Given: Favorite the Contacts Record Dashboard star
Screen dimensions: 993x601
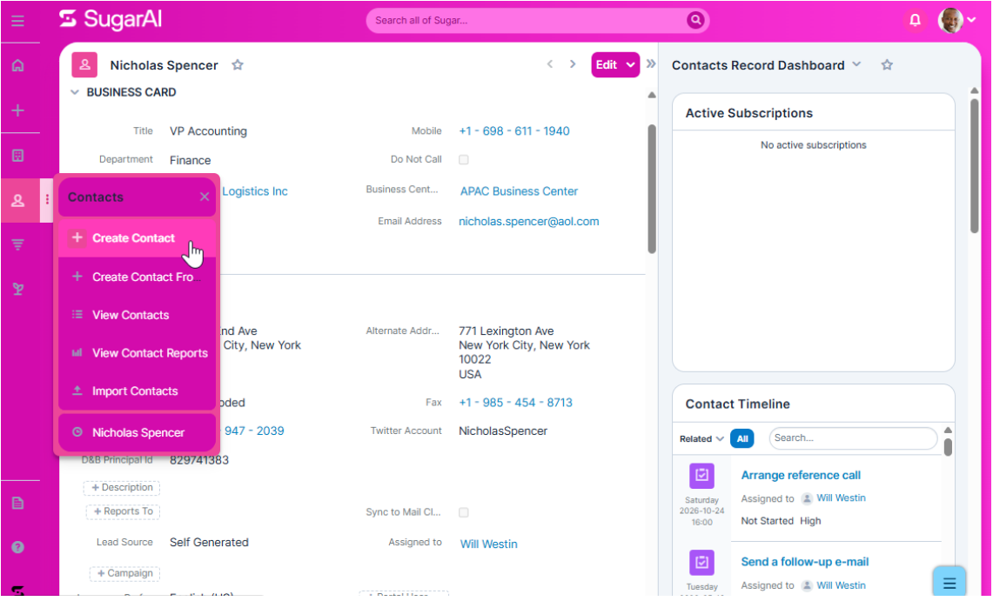Looking at the screenshot, I should coord(887,64).
